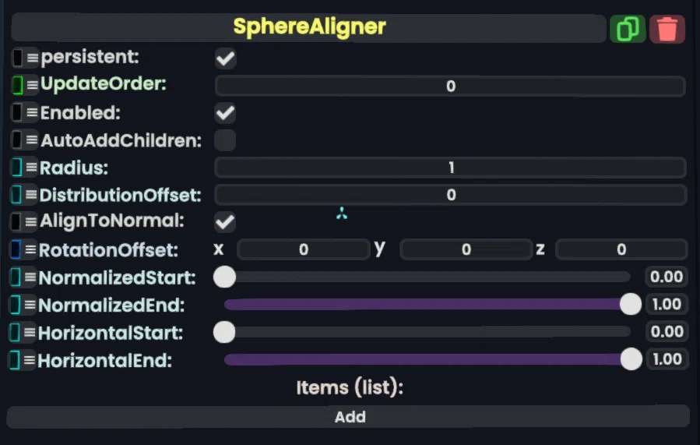Click the UpdateOrder value field
Image resolution: width=700 pixels, height=445 pixels.
[x=450, y=86]
